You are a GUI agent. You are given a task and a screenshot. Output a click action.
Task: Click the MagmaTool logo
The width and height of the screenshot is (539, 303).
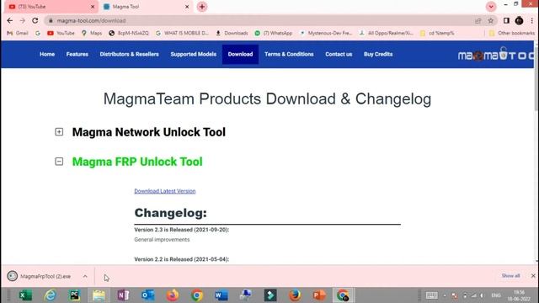tap(496, 55)
